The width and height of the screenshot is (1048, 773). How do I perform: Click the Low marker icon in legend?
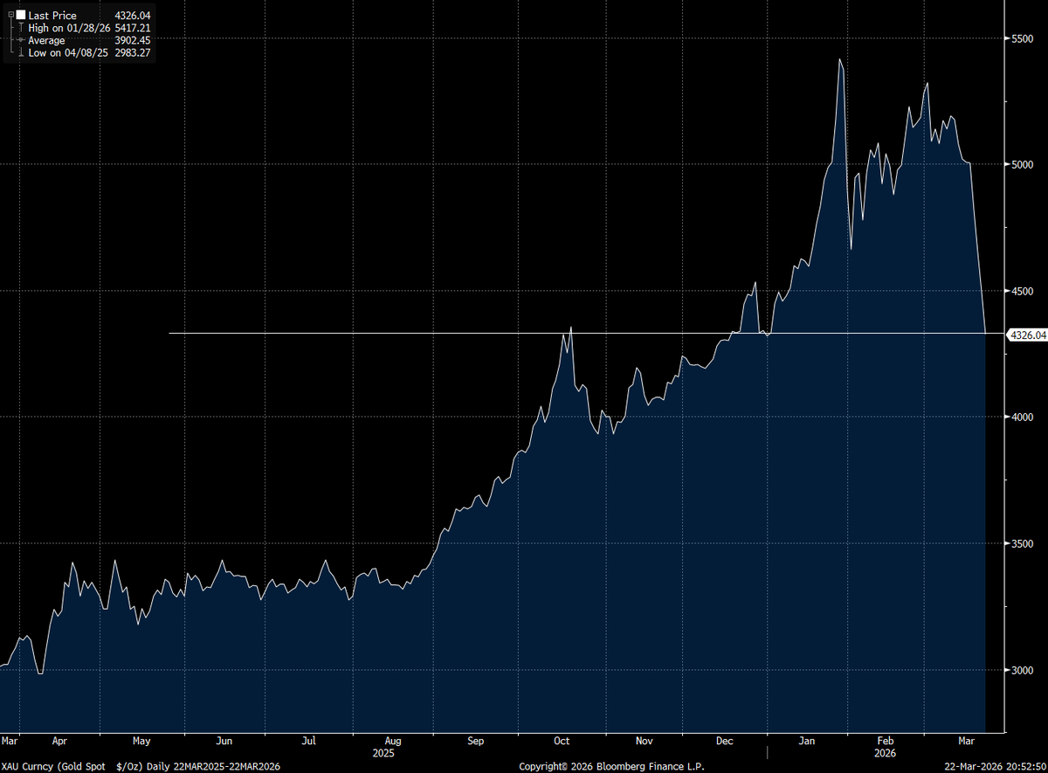point(19,52)
